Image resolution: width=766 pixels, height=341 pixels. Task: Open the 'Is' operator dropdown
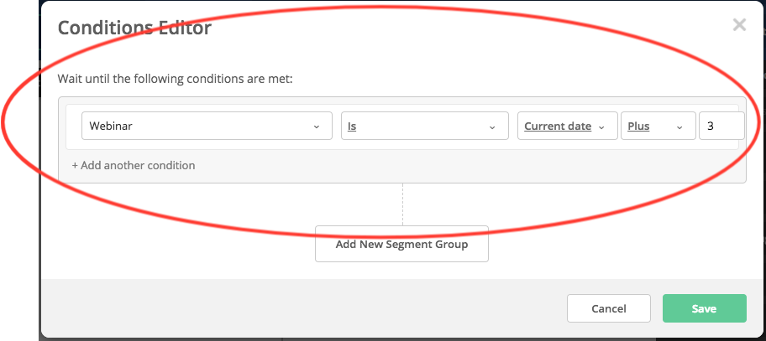(424, 127)
